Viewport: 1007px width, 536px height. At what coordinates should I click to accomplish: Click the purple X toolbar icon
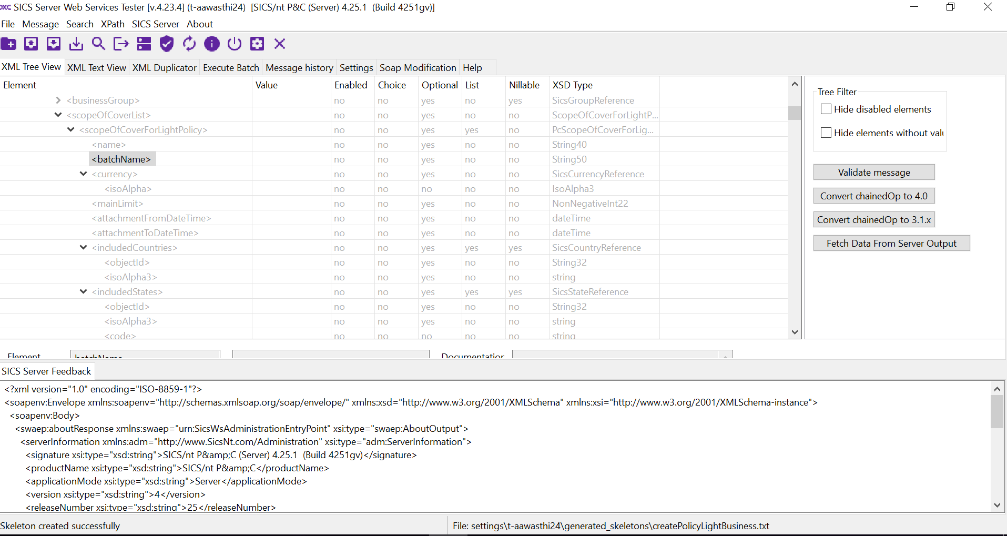pos(280,44)
